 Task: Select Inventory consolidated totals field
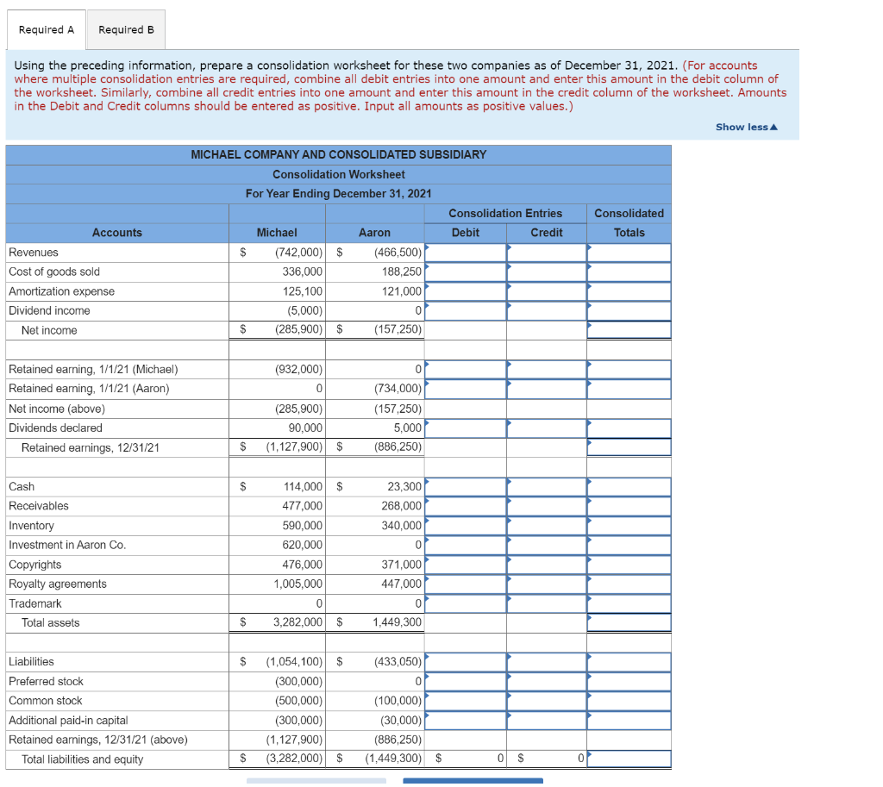coord(629,526)
